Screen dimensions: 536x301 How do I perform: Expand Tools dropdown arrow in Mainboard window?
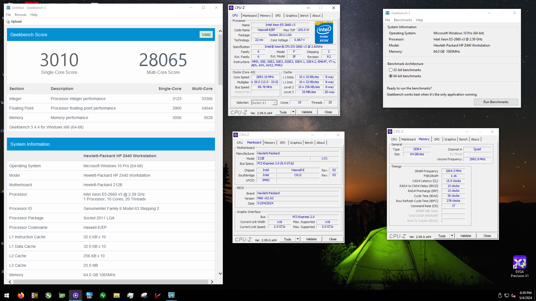tap(298, 239)
